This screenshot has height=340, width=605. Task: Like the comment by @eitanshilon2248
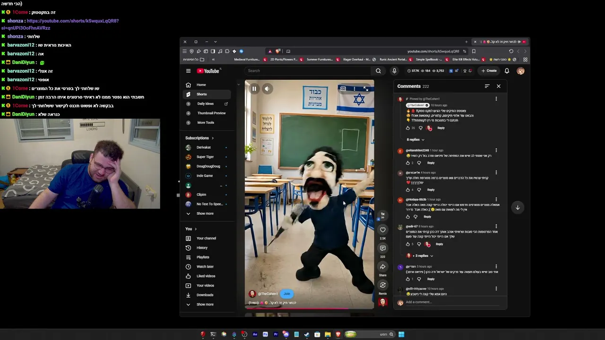pyautogui.click(x=408, y=163)
